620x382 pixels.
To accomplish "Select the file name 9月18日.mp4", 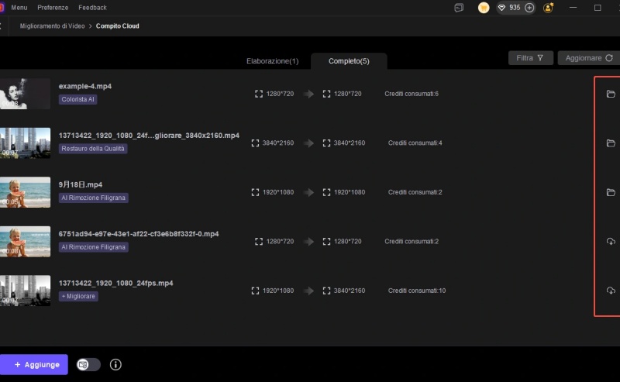I will (x=81, y=184).
